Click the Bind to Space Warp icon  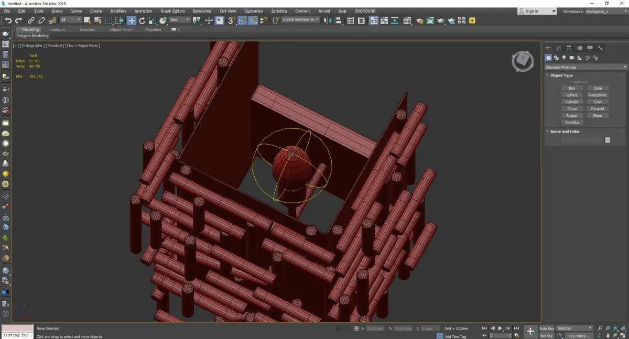(51, 20)
